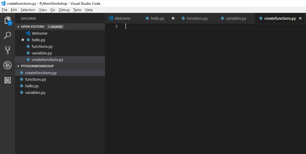Click the Python icon on functions.py tab
Image resolution: width=306 pixels, height=154 pixels.
tap(183, 18)
